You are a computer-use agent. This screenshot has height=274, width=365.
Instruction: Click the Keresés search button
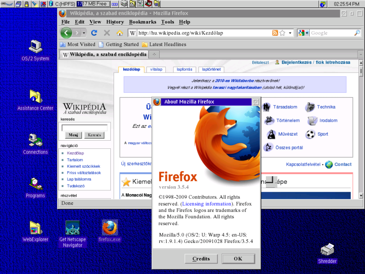94,135
